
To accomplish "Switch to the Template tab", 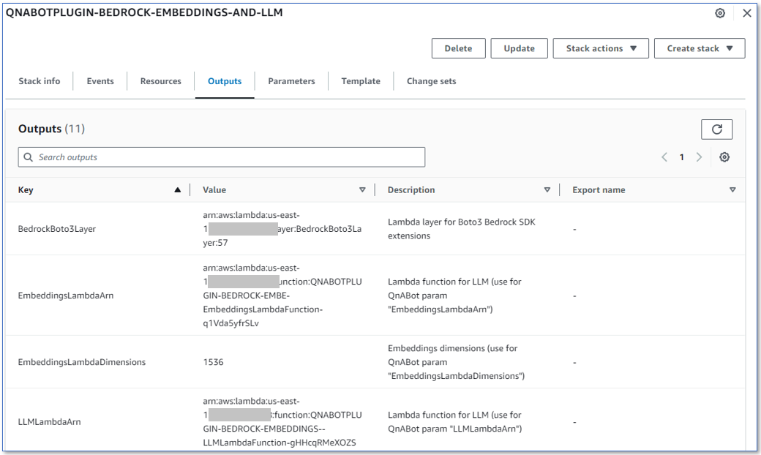I will (361, 81).
